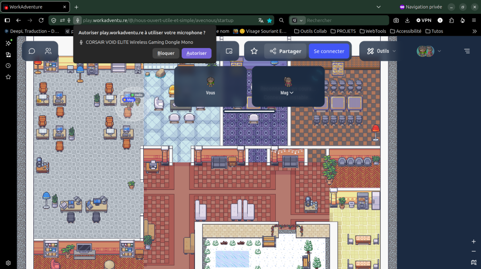Open the sidebar settings gear icon
Screen dimensions: 481x269
click(x=8, y=263)
